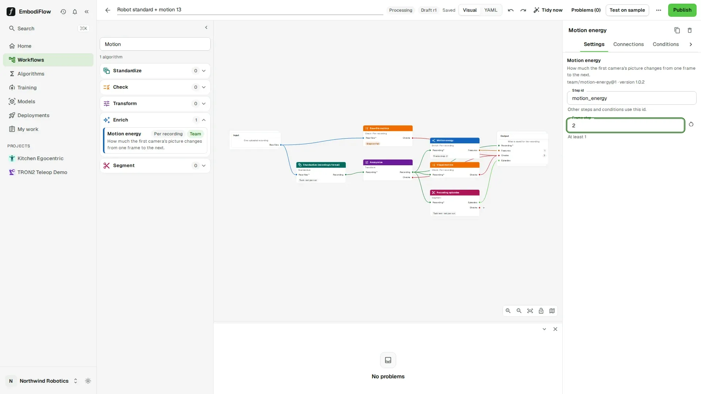Zoom in on the canvas
Screen dimensions: 701x394
tap(508, 311)
